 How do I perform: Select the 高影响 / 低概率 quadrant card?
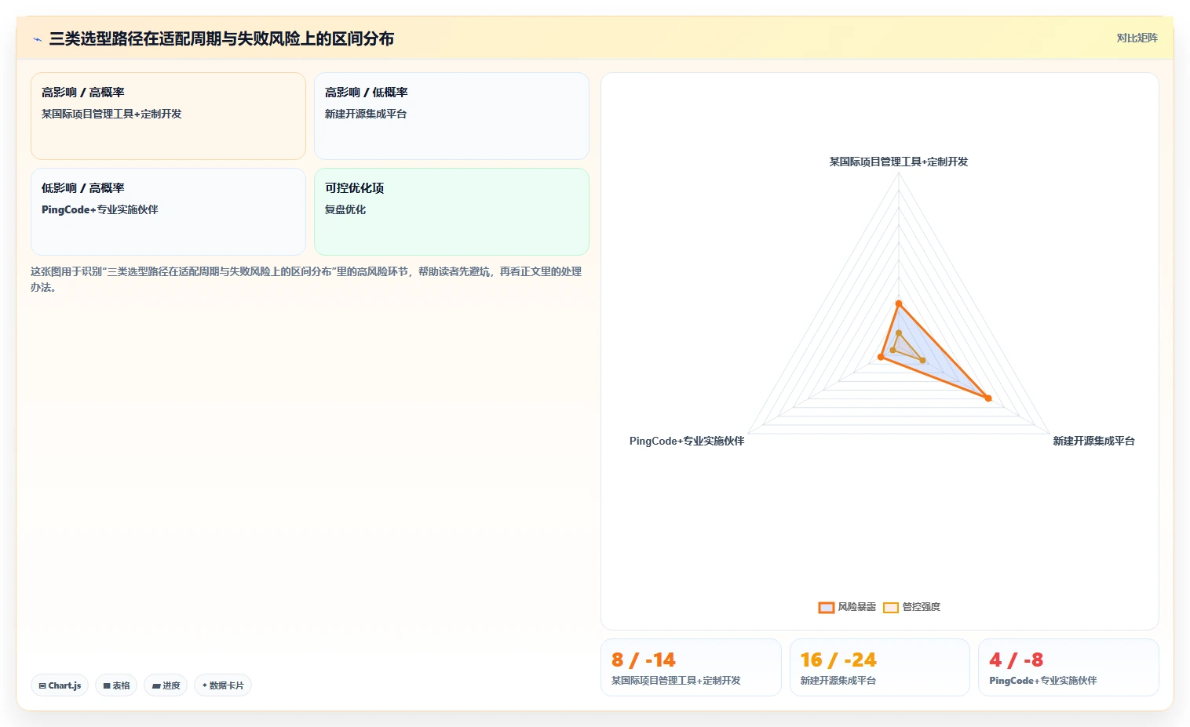click(451, 116)
